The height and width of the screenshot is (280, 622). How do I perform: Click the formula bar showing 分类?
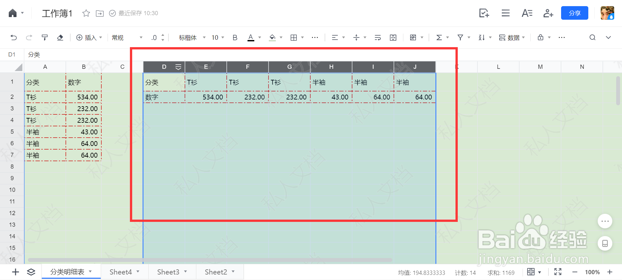tap(323, 55)
